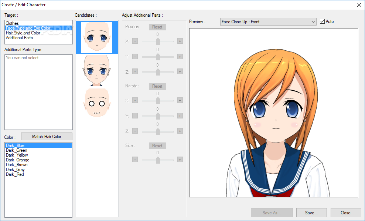Decrease Position Z with minus button
The image size is (365, 221).
[135, 71]
